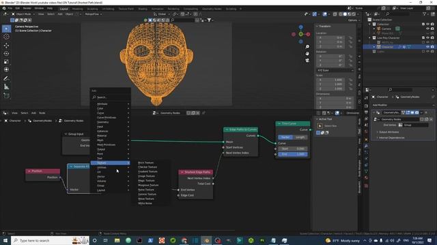Click the Search field in Add menu
This screenshot has height=245, width=437.
coord(111,97)
